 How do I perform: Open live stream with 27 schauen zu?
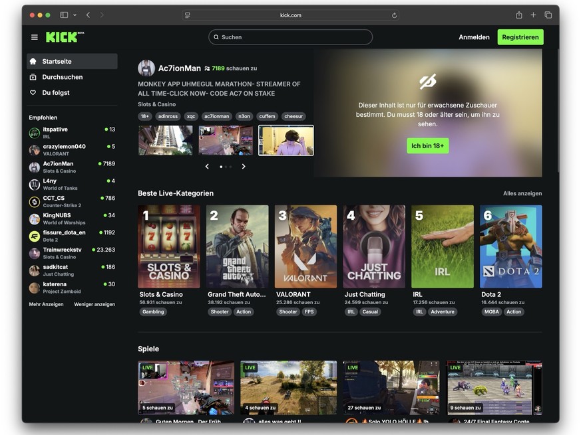coord(391,388)
